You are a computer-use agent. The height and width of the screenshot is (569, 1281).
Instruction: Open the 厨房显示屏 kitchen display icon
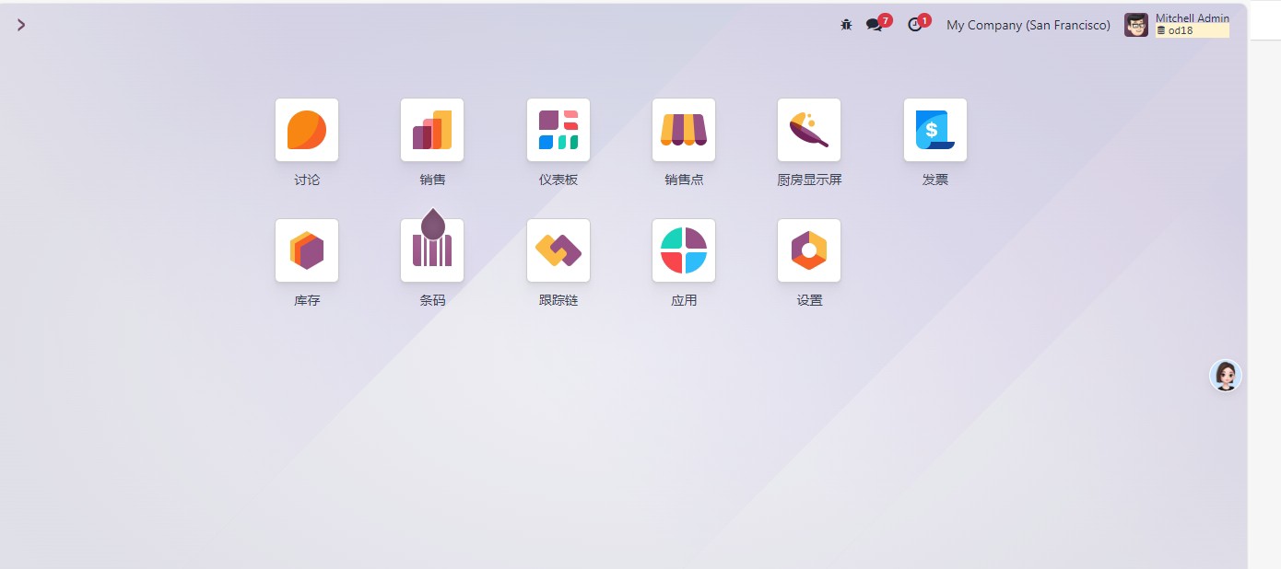pyautogui.click(x=809, y=130)
